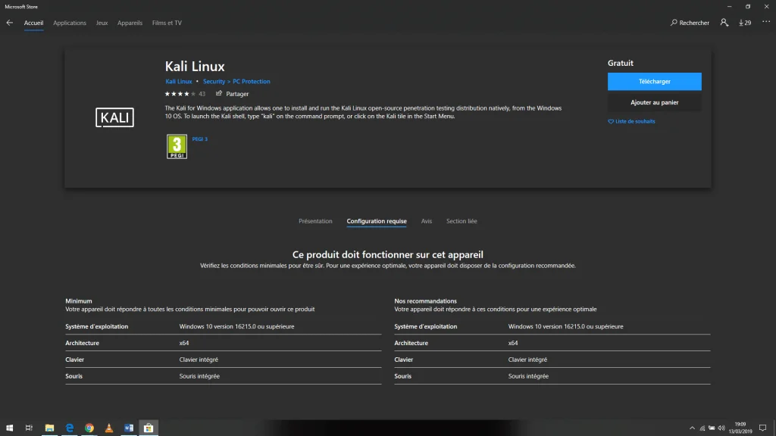Click Ajouter au panier button
776x436 pixels.
coord(654,102)
